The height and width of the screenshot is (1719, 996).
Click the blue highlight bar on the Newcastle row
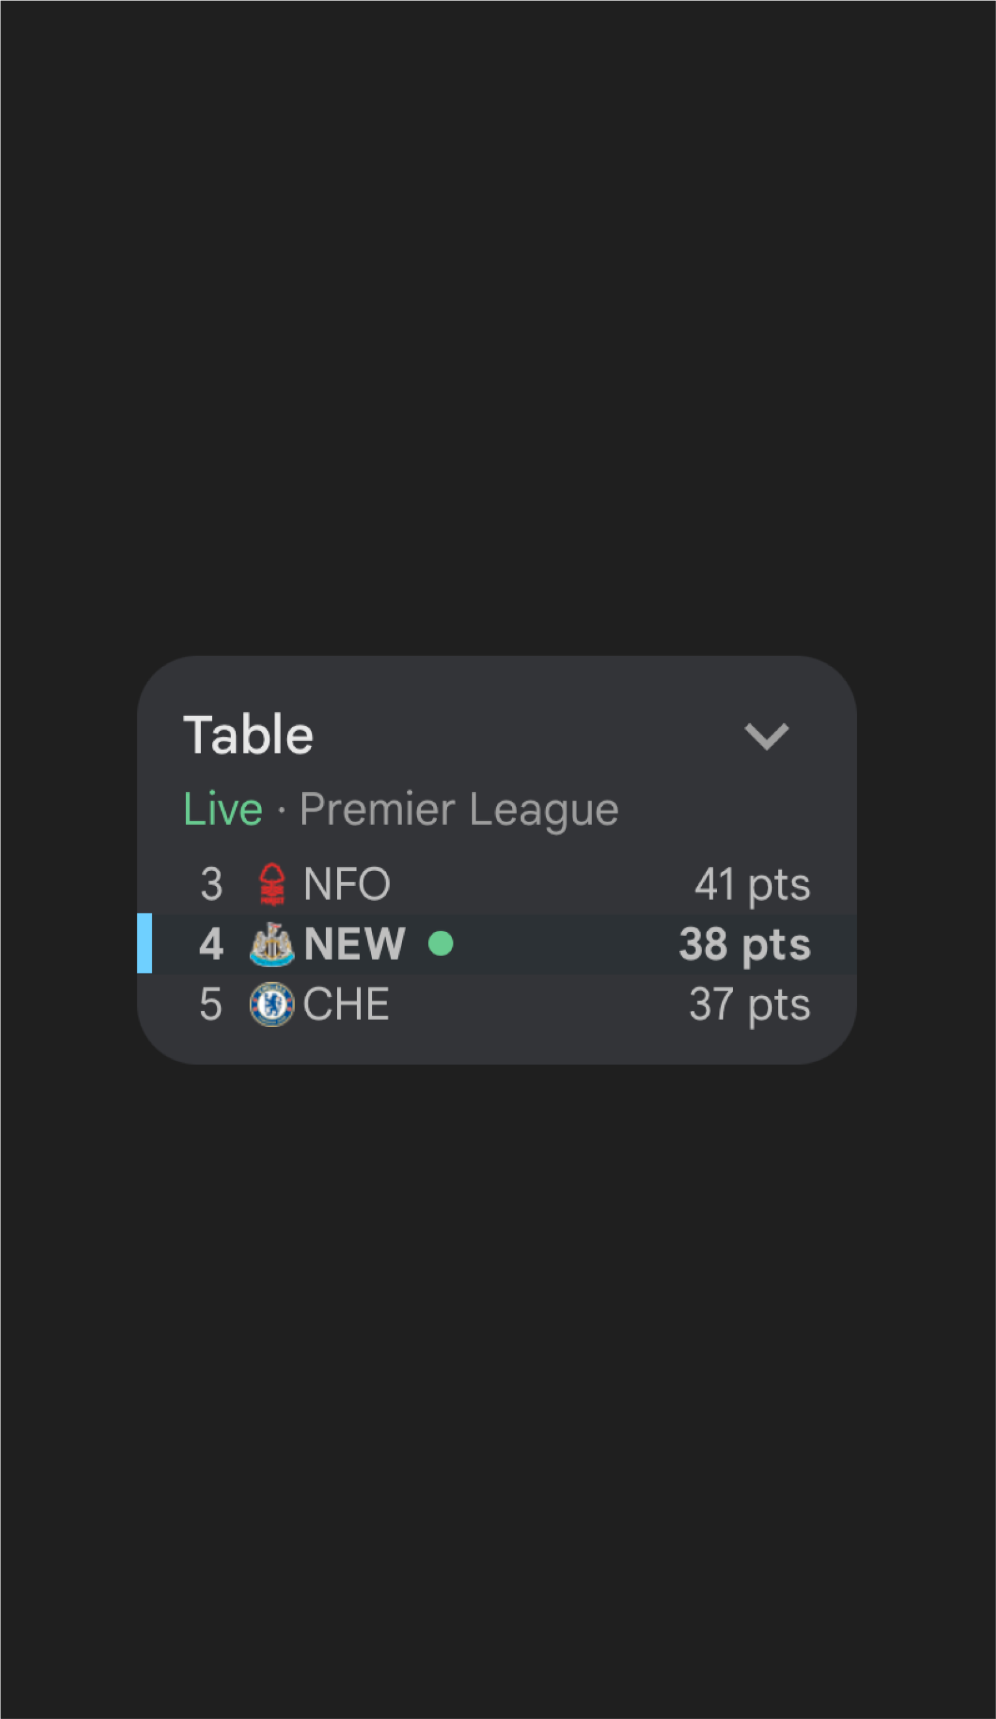click(x=144, y=943)
